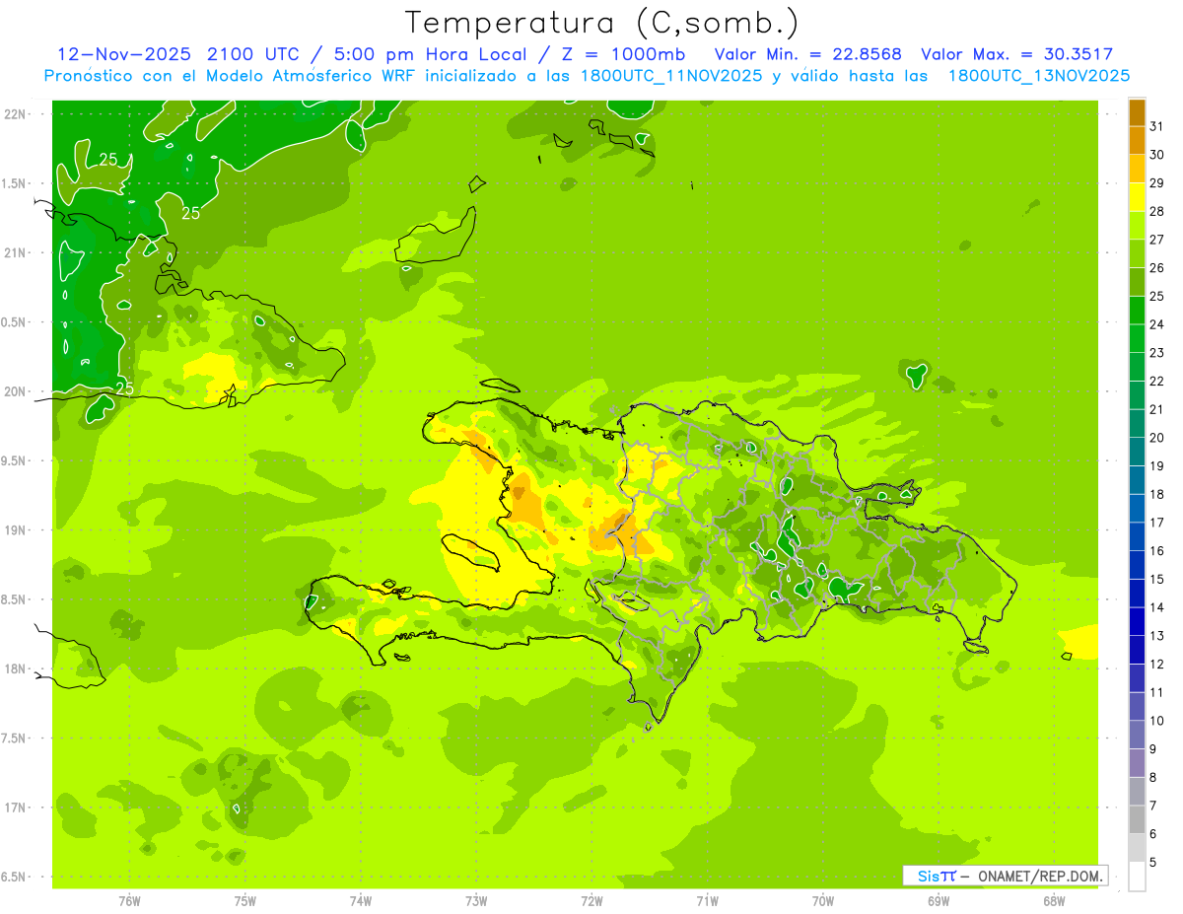Click the colorbar legend value 10
The width and height of the screenshot is (1183, 914).
coord(1156,721)
